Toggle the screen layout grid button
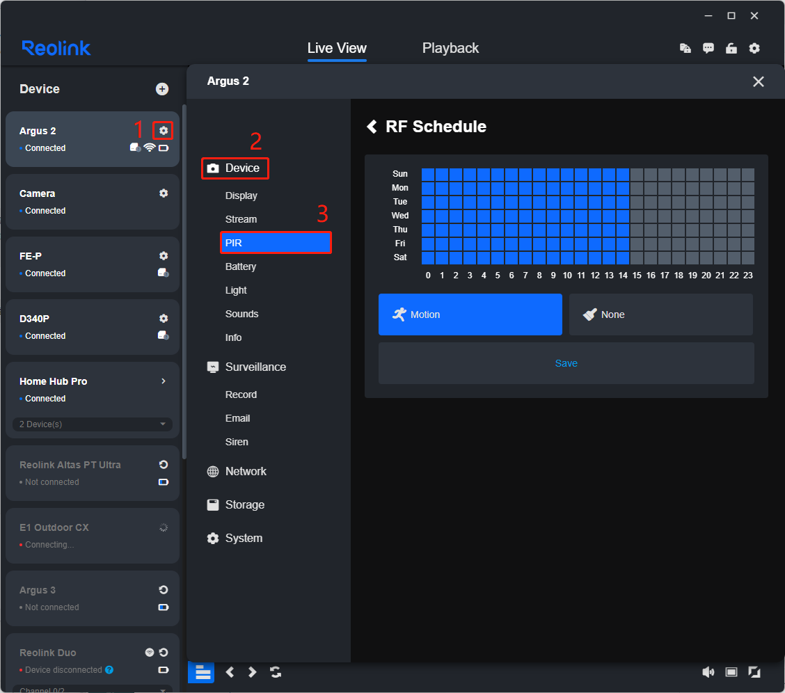Image resolution: width=785 pixels, height=693 pixels. click(201, 672)
